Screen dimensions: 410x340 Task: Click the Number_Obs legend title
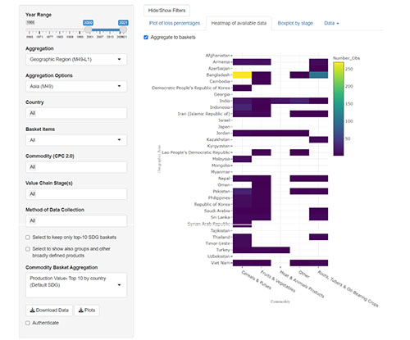[346, 58]
